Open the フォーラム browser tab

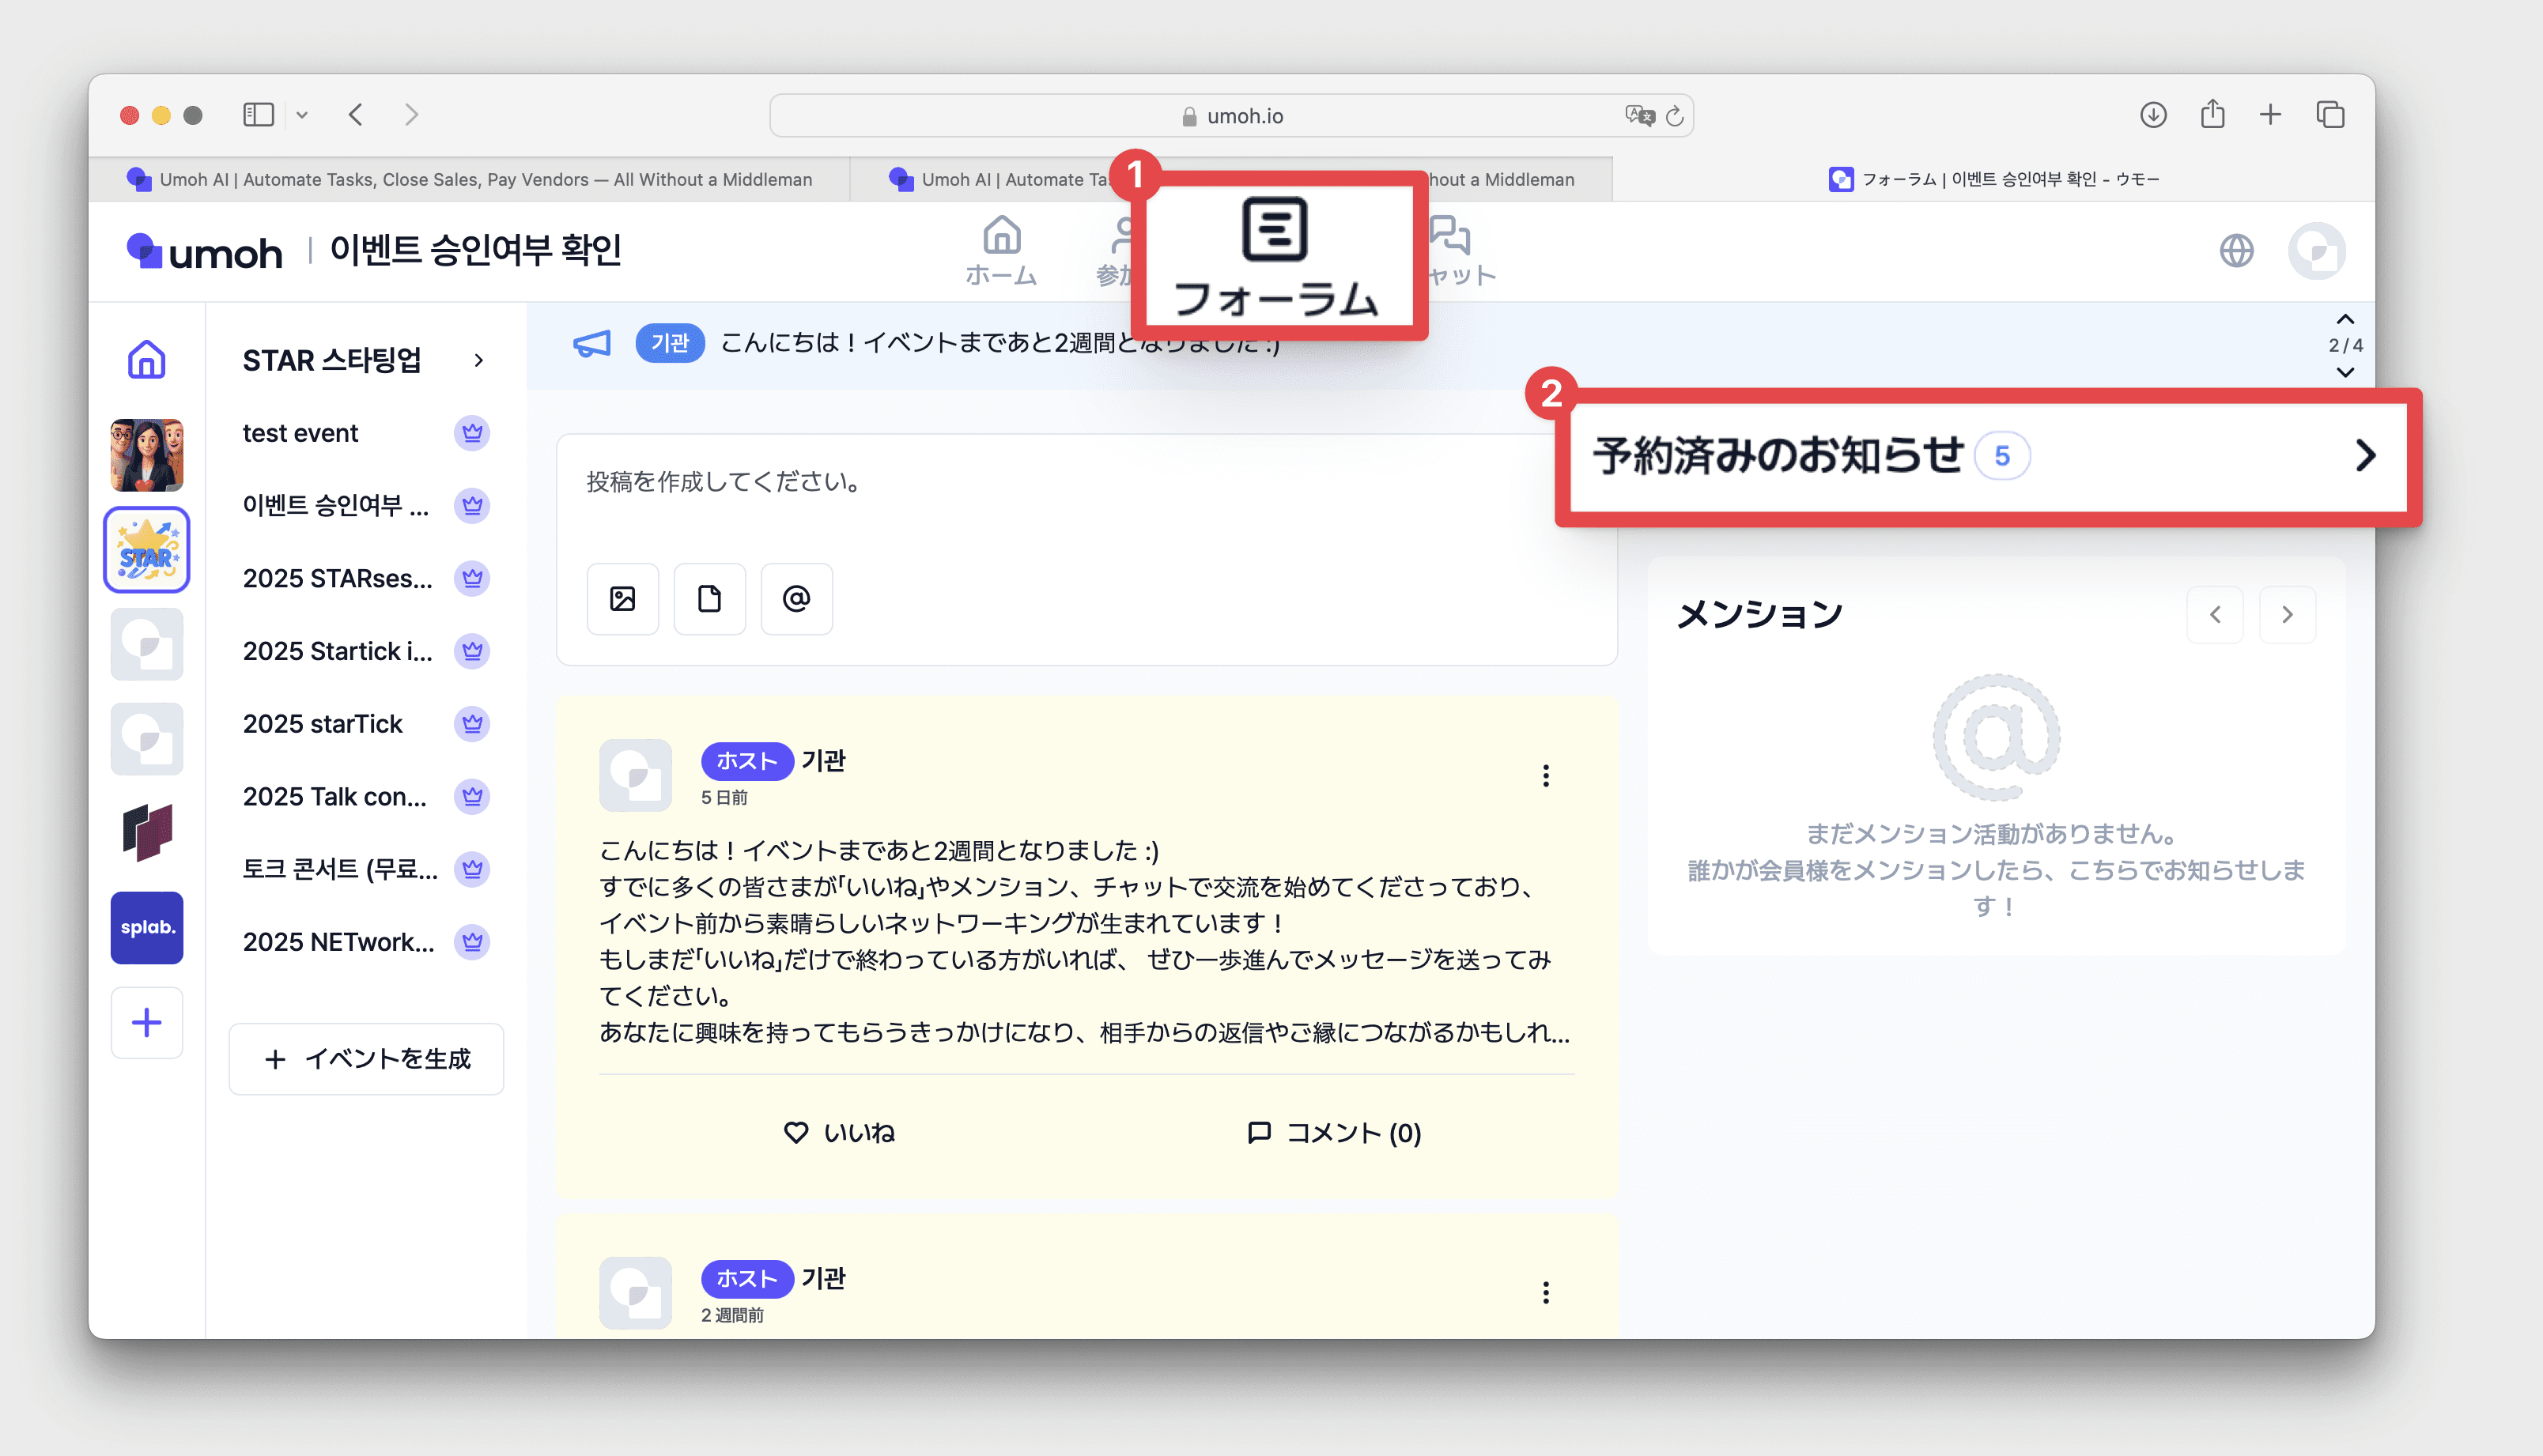click(x=1993, y=179)
